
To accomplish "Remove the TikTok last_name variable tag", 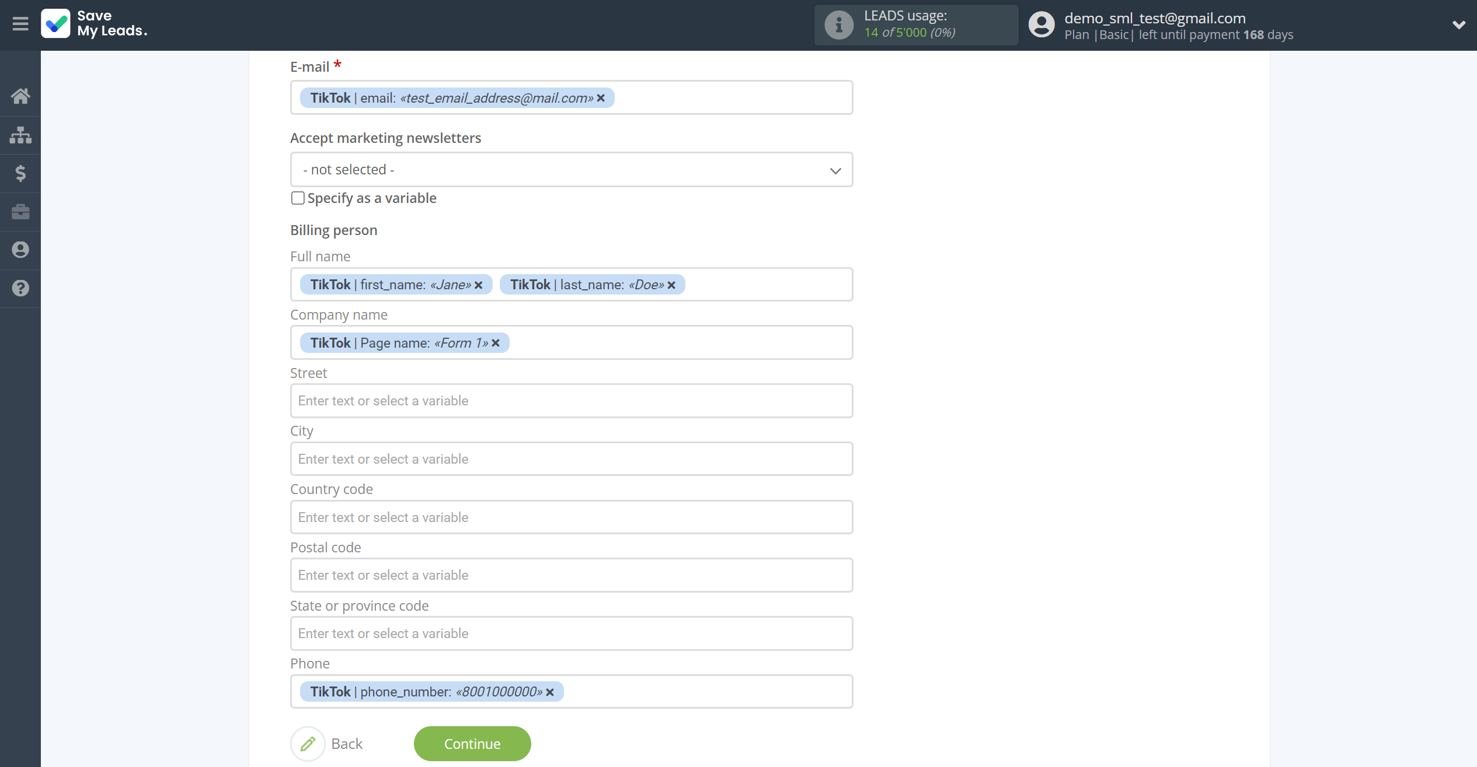I will tap(671, 285).
